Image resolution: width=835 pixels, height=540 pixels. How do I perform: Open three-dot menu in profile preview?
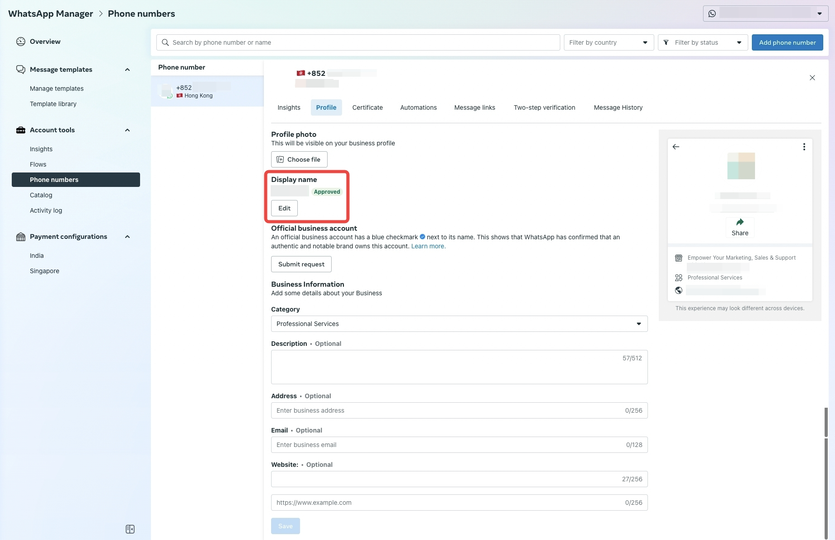point(804,147)
